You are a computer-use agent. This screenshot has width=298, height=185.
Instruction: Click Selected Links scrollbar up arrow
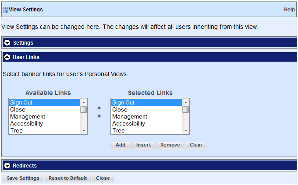(186, 102)
